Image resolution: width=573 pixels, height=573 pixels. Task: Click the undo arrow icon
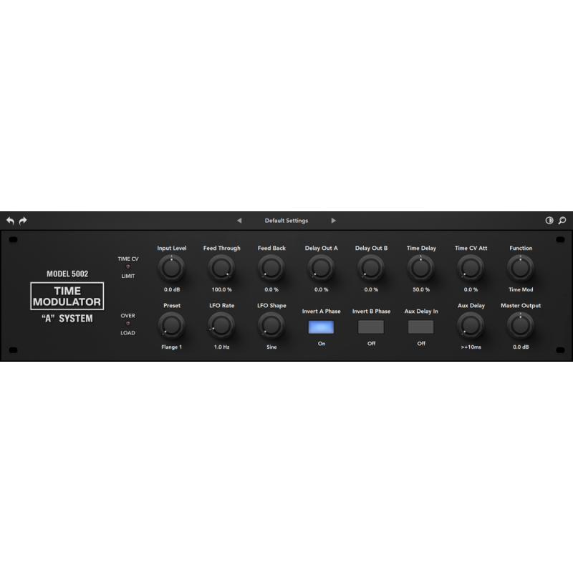point(13,220)
